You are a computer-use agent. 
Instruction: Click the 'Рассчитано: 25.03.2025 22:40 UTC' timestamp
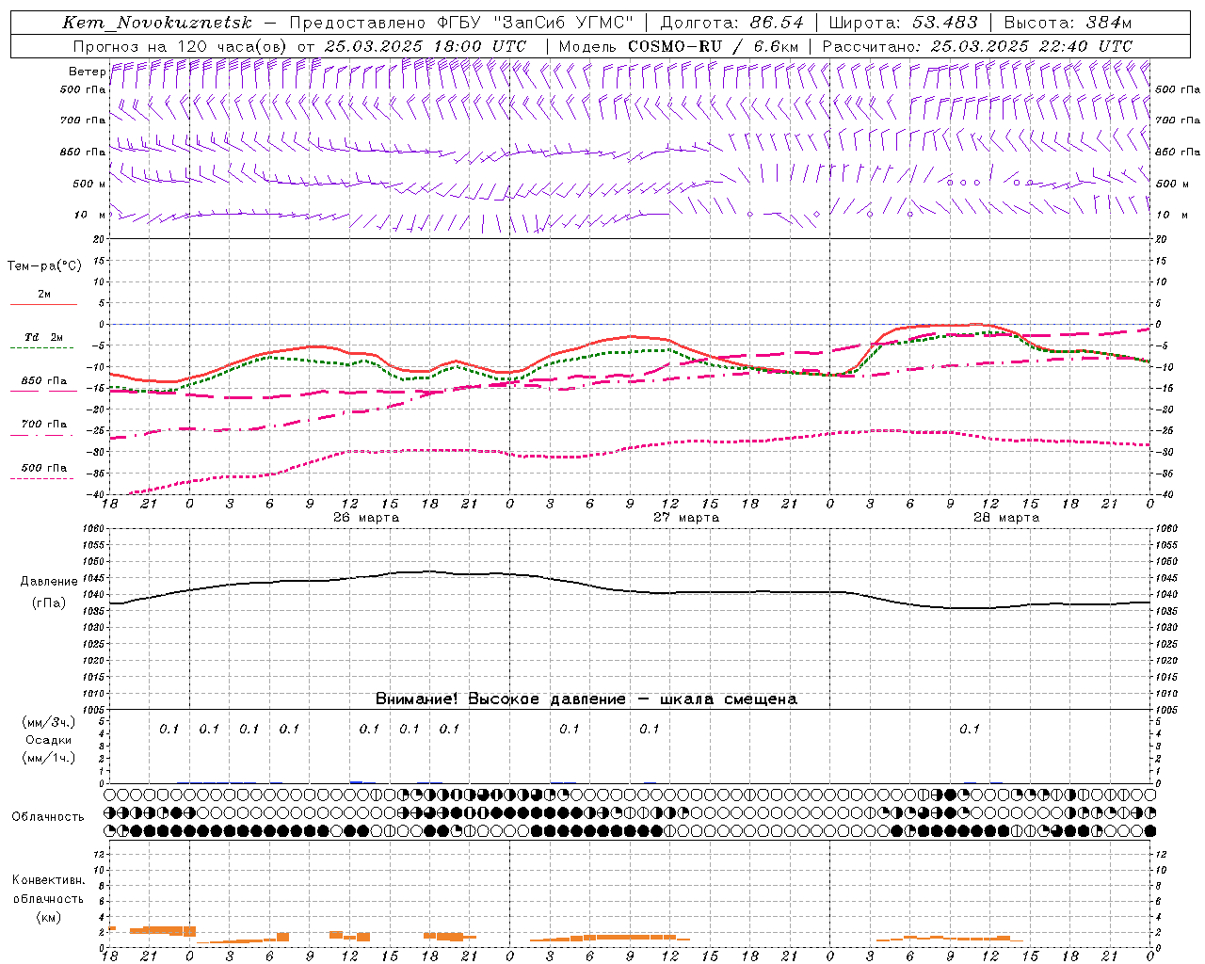coord(977,46)
